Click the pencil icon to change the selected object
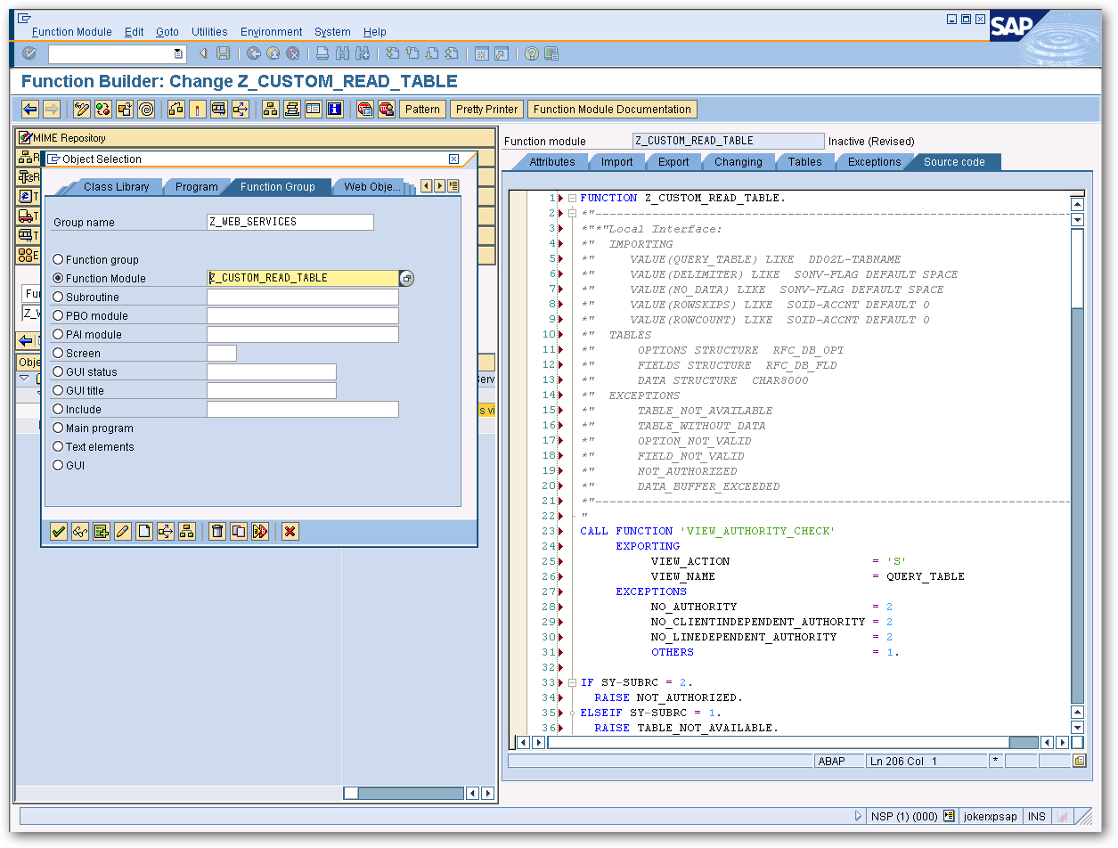The width and height of the screenshot is (1118, 848). 123,531
